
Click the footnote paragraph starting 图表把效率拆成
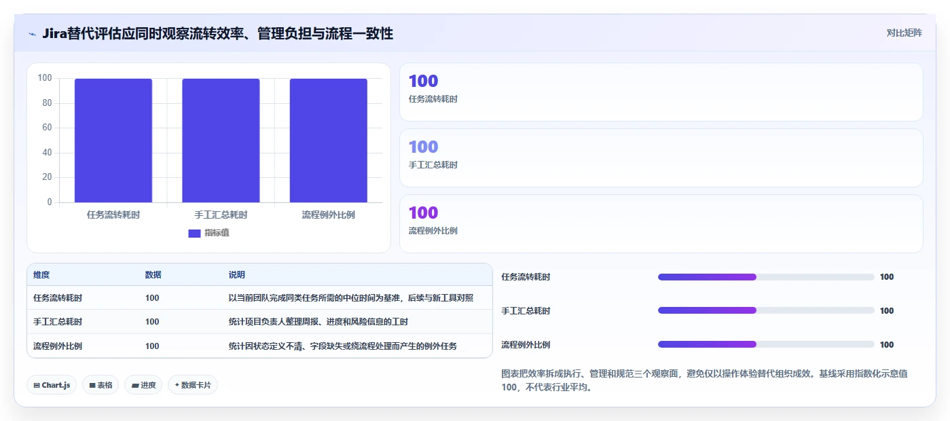[x=705, y=381]
